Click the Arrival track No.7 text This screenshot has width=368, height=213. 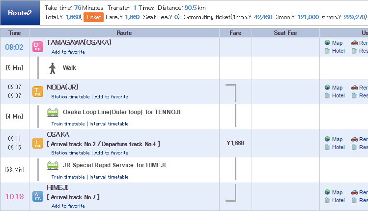(73, 197)
